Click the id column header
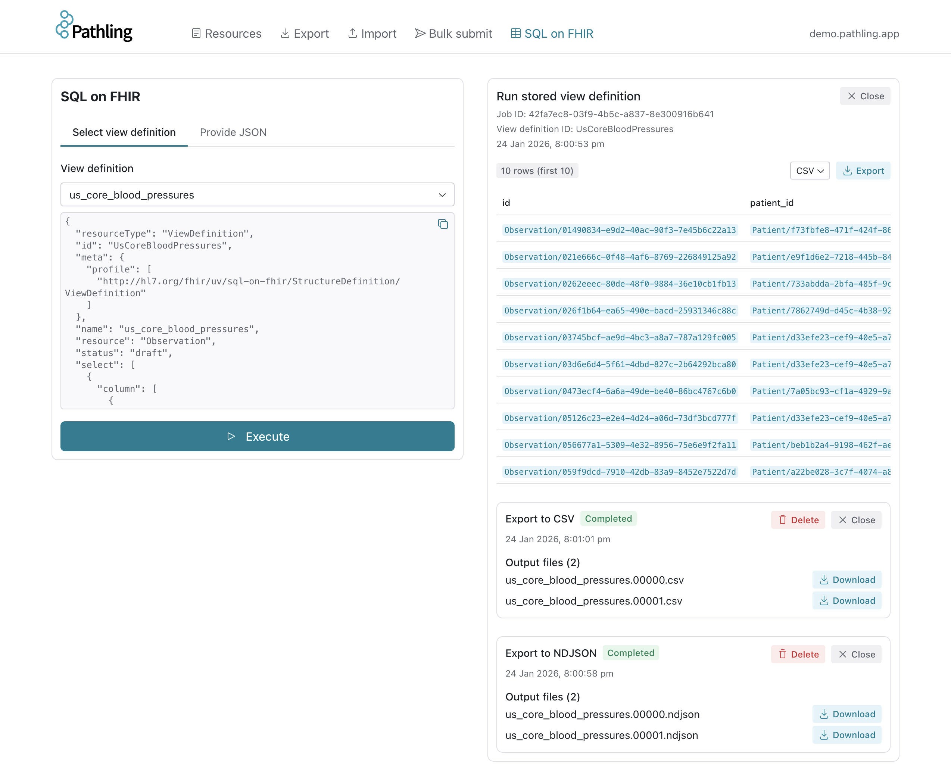 tap(506, 203)
